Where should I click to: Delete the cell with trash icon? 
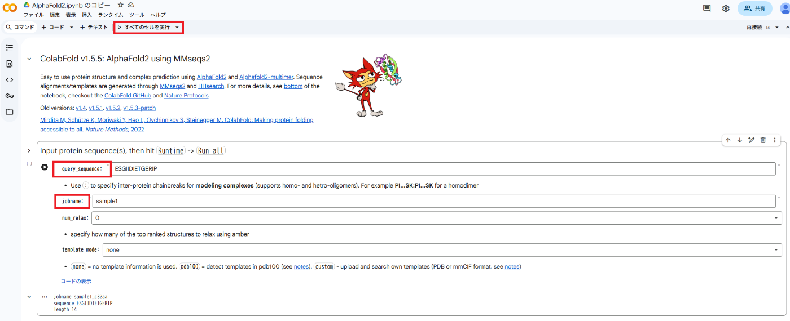point(763,140)
